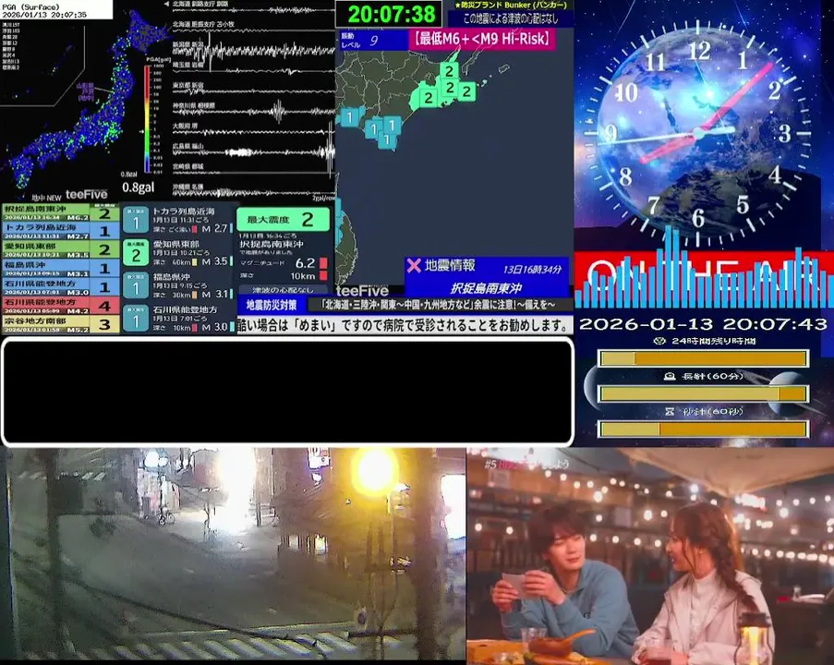Click the pink X icon beside 地震情報
The height and width of the screenshot is (665, 834).
(x=413, y=265)
